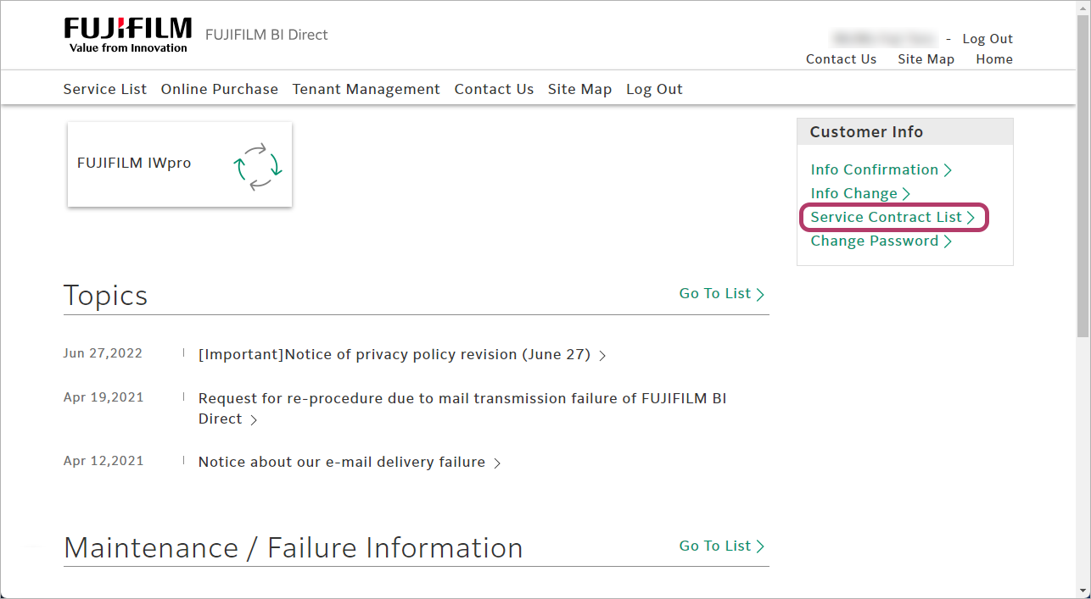Click Log Out in main navigation bar
Image resolution: width=1091 pixels, height=599 pixels.
(654, 89)
